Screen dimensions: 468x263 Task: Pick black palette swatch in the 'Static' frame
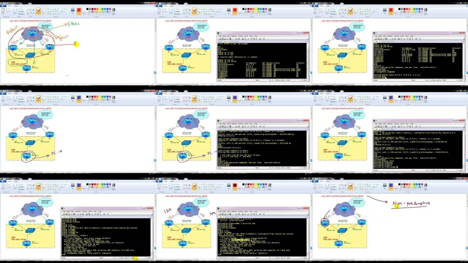pos(87,9)
